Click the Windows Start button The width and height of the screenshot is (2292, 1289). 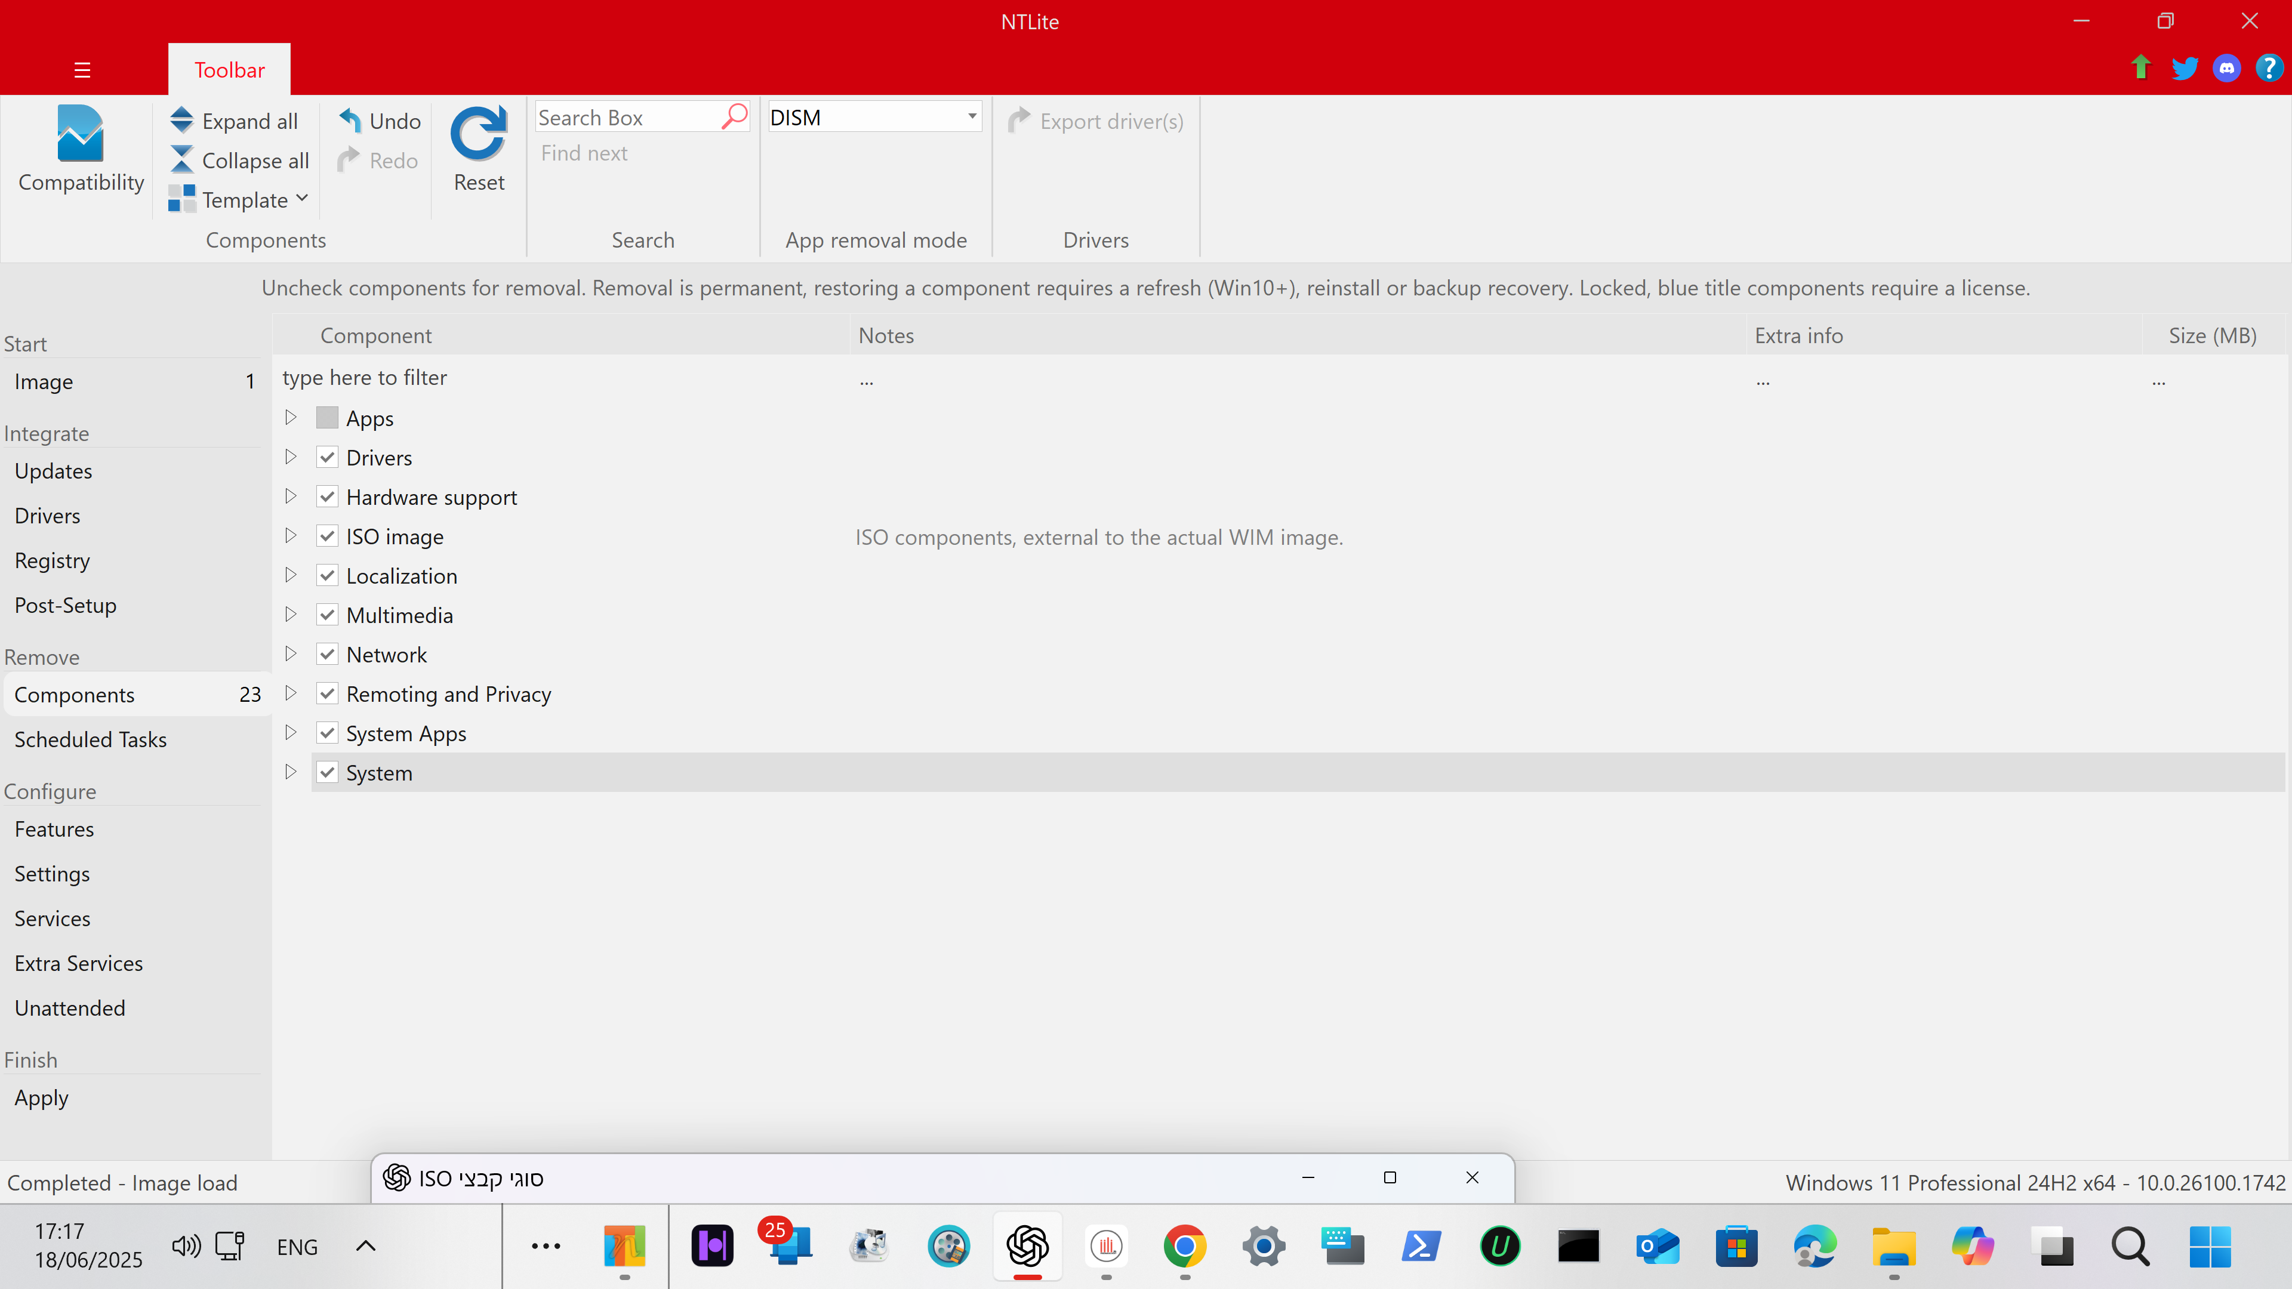tap(2210, 1246)
